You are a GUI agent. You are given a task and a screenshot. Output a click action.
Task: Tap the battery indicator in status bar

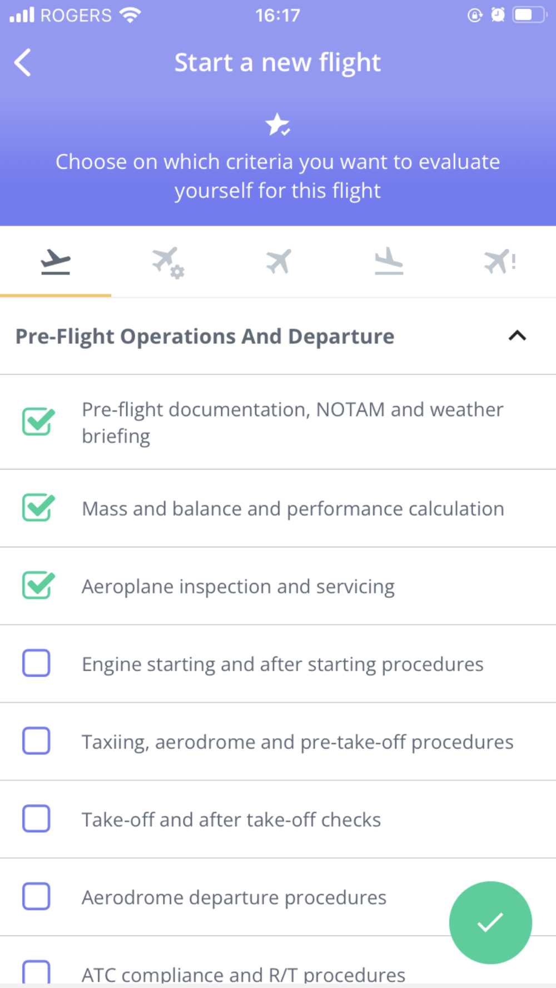coord(530,15)
